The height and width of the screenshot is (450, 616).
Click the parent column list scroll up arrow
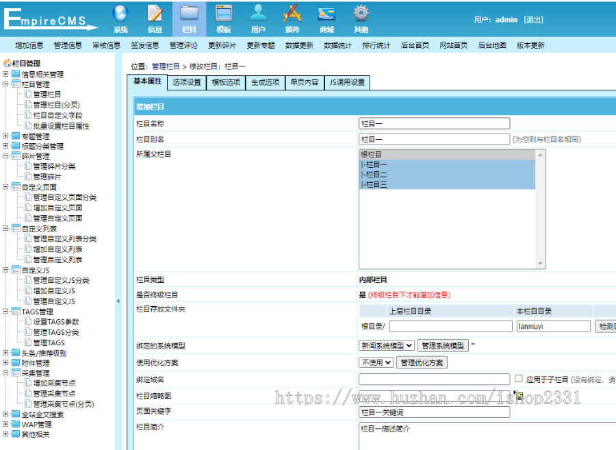[540, 155]
